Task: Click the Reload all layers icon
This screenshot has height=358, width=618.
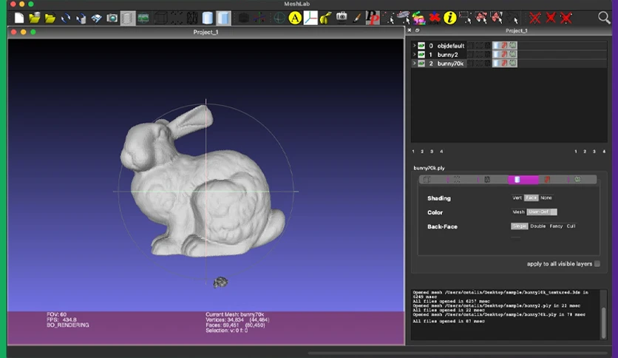Action: coord(81,18)
